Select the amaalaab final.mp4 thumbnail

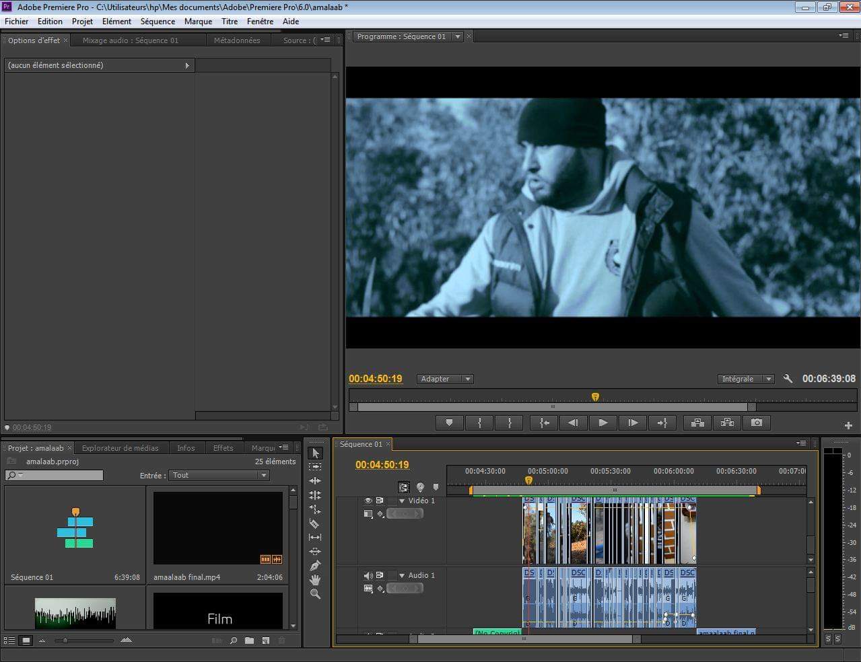coord(218,528)
